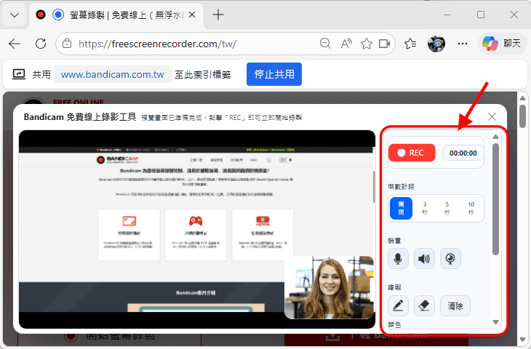Expand the tab actions dropdown
Screen dimensions: 531x349
click(15, 15)
